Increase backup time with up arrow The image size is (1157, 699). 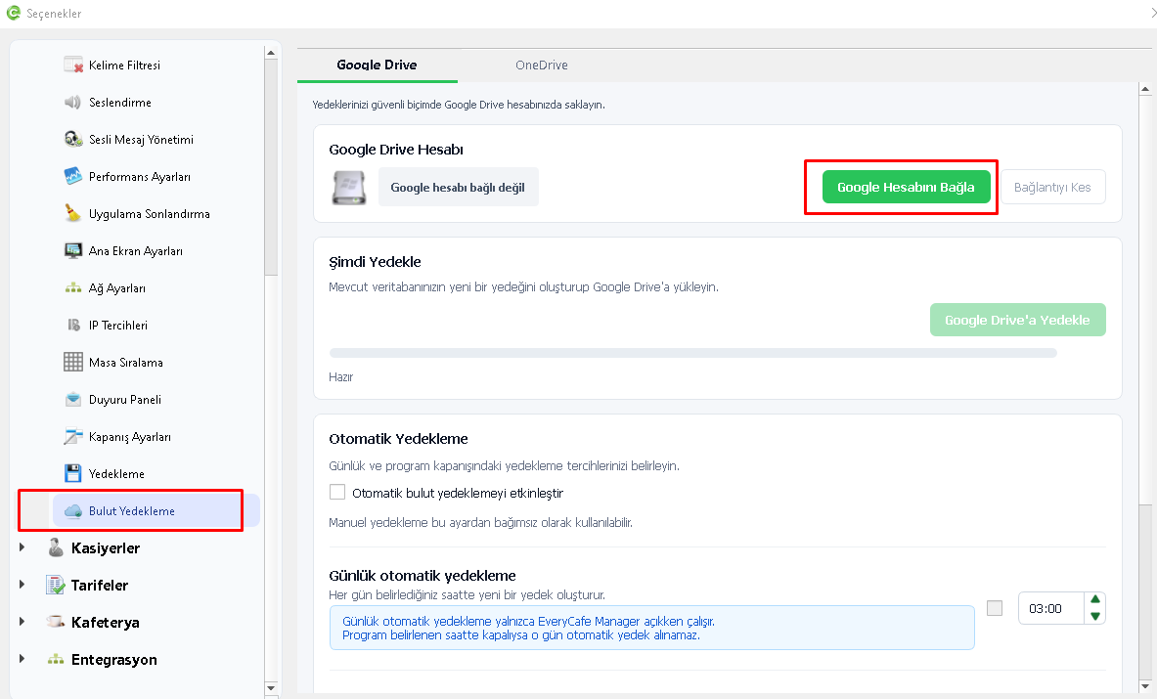click(1095, 599)
